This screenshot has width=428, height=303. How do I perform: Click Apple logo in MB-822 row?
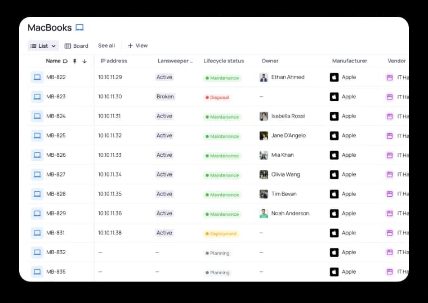(x=334, y=78)
